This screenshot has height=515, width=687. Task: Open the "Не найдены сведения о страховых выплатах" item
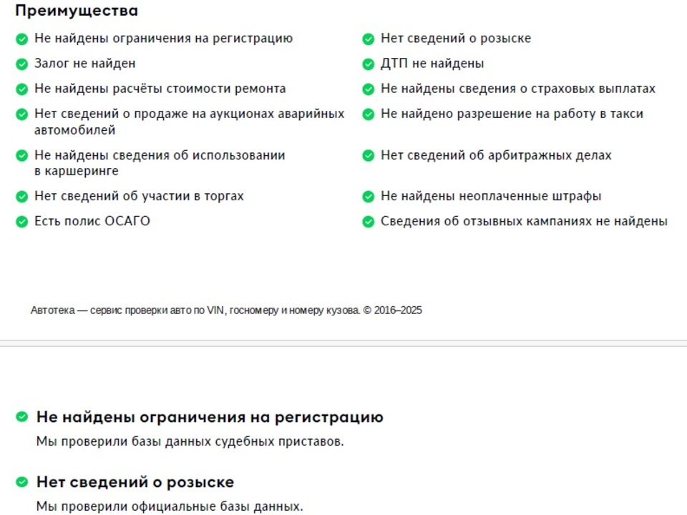518,89
